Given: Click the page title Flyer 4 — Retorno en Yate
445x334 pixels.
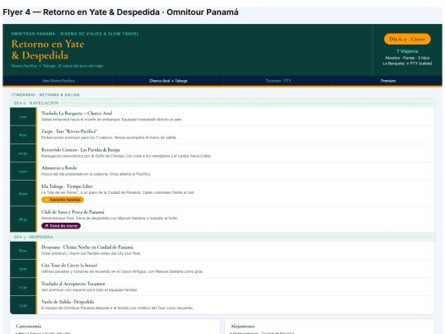Looking at the screenshot, I should [120, 12].
